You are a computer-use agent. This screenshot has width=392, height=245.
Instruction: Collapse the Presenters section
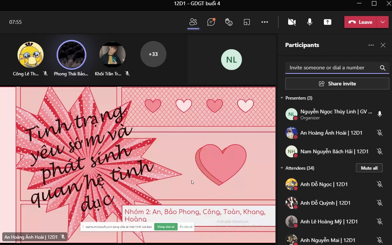pos(282,98)
